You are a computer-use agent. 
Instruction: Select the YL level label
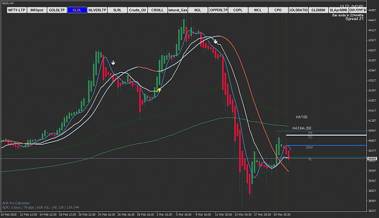(x=310, y=159)
